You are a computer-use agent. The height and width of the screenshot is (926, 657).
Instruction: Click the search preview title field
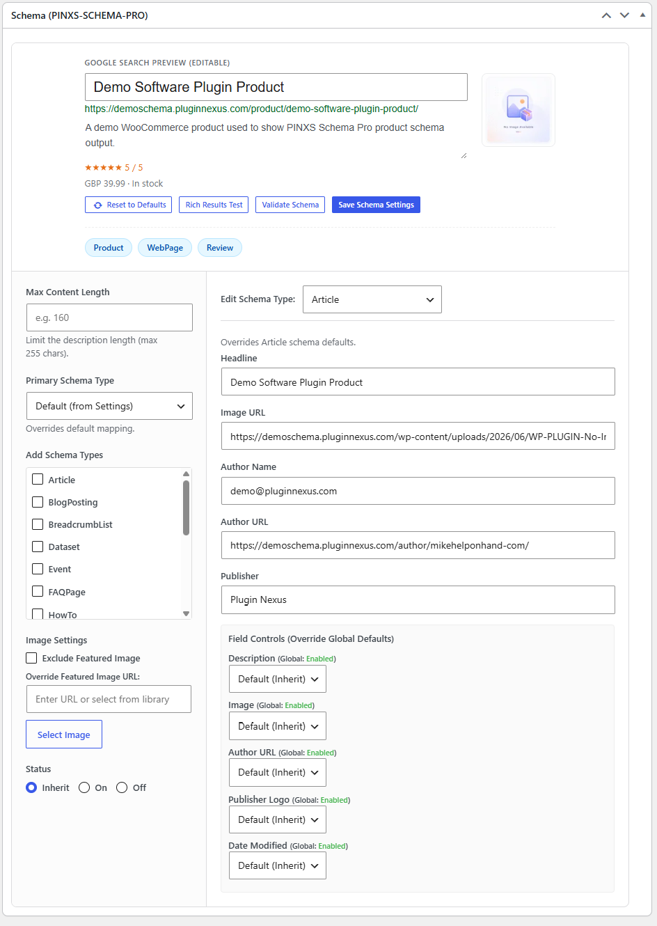pos(276,87)
